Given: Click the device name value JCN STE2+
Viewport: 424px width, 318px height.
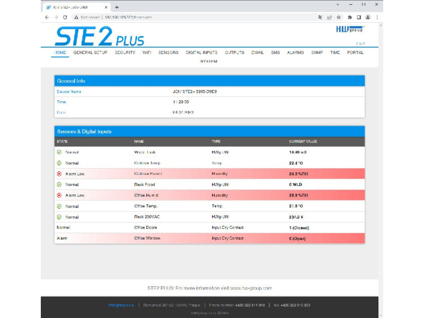Looking at the screenshot, I should tap(195, 92).
